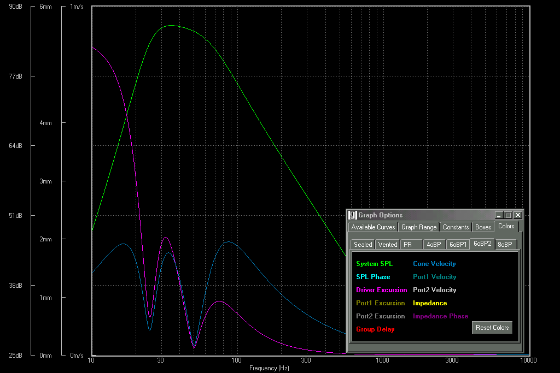Select the Boxes tab
The height and width of the screenshot is (373, 560).
click(483, 227)
